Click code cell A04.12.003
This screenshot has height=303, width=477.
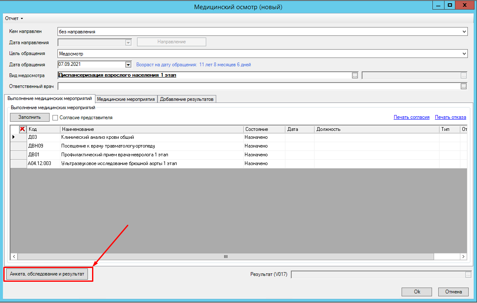(x=43, y=164)
